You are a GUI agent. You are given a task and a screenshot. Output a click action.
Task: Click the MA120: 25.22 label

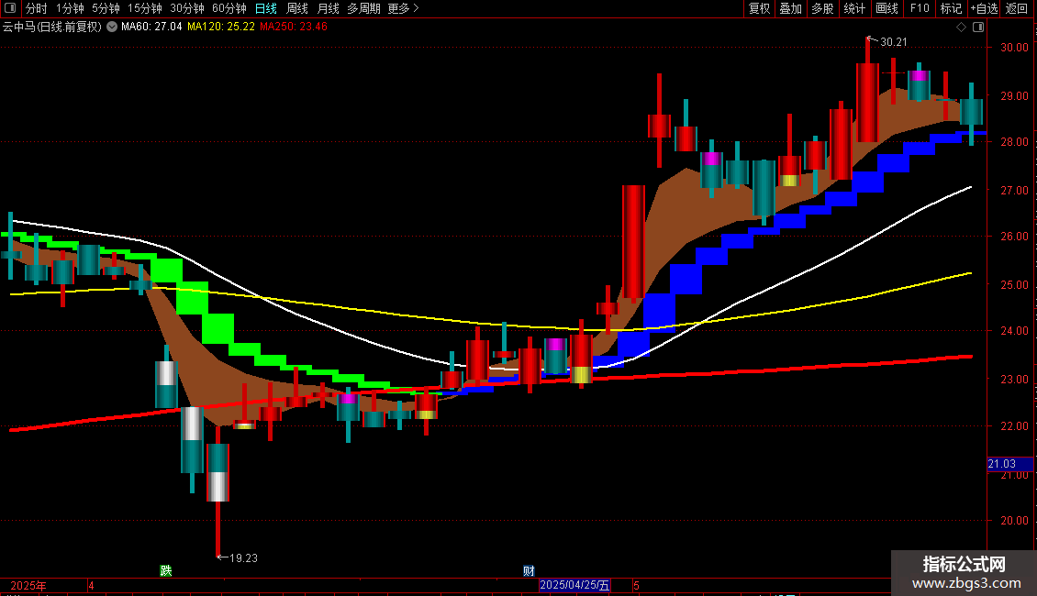pyautogui.click(x=221, y=27)
